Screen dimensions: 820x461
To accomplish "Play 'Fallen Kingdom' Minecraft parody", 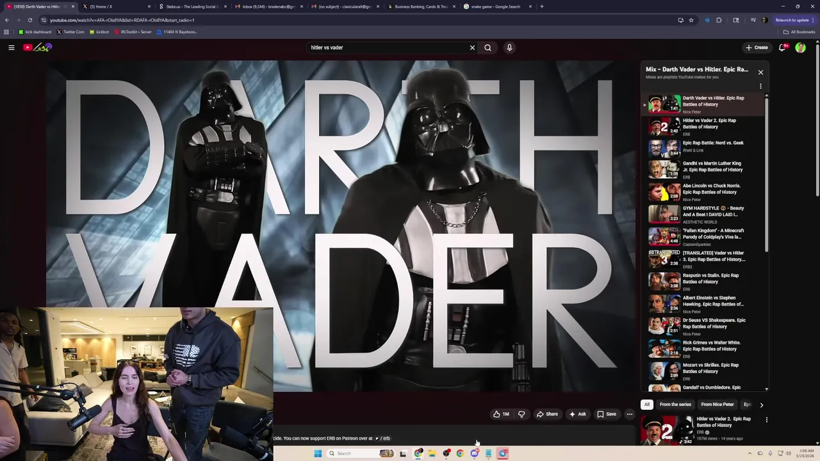I will (x=703, y=237).
